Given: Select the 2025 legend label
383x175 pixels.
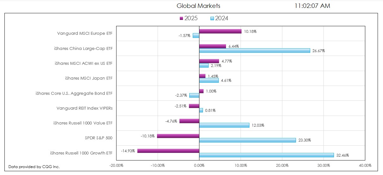Looking at the screenshot, I should point(191,18).
